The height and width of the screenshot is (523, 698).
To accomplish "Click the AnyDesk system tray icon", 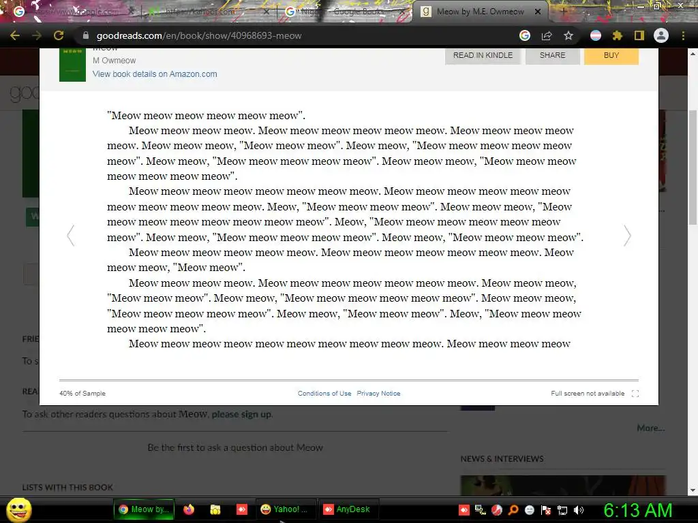I will (x=464, y=510).
